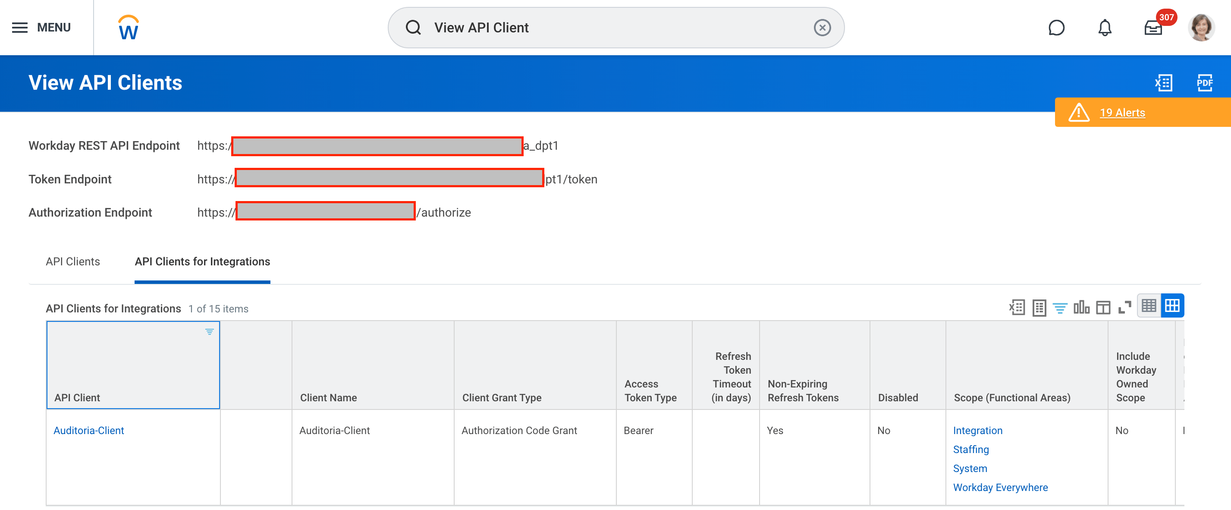
Task: Switch to the API Clients tab
Action: coord(72,261)
